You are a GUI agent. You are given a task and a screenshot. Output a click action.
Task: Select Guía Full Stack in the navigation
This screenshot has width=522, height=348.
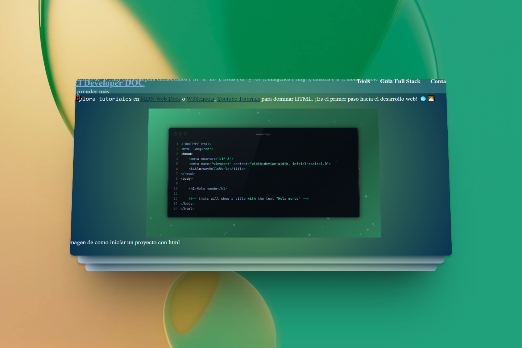coord(400,81)
